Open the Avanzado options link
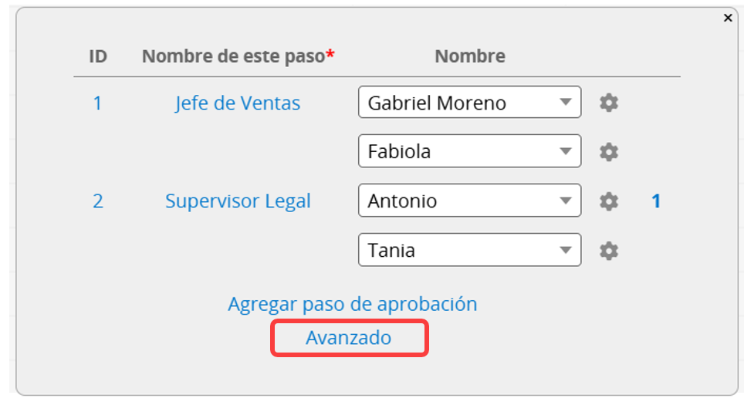This screenshot has width=744, height=405. tap(348, 338)
